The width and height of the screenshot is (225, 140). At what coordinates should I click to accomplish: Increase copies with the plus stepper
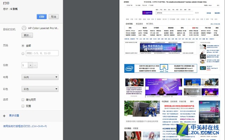pyautogui.click(x=31, y=65)
